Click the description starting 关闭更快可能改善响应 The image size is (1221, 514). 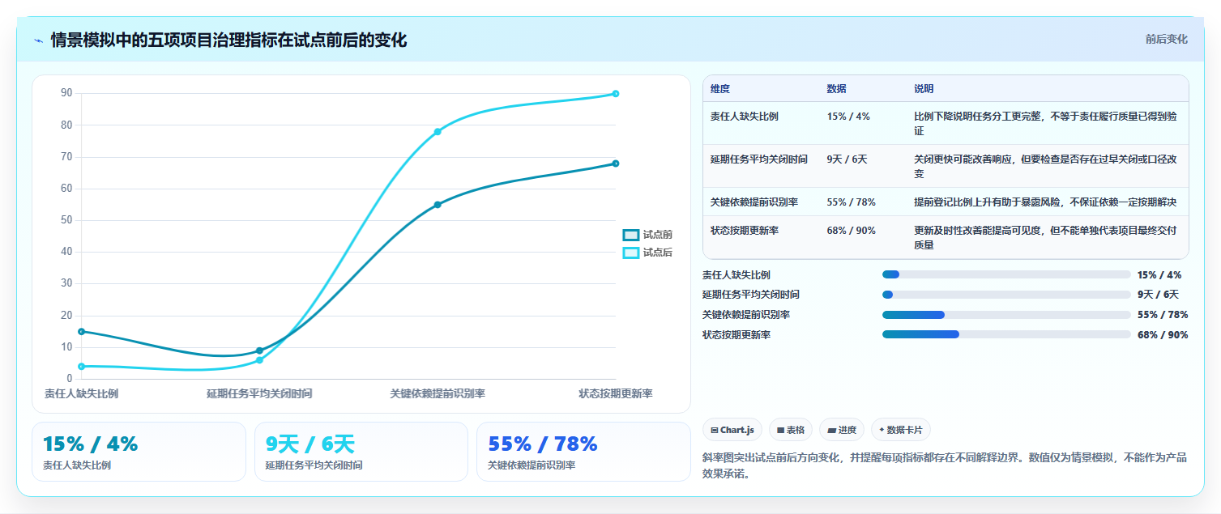click(x=1045, y=167)
